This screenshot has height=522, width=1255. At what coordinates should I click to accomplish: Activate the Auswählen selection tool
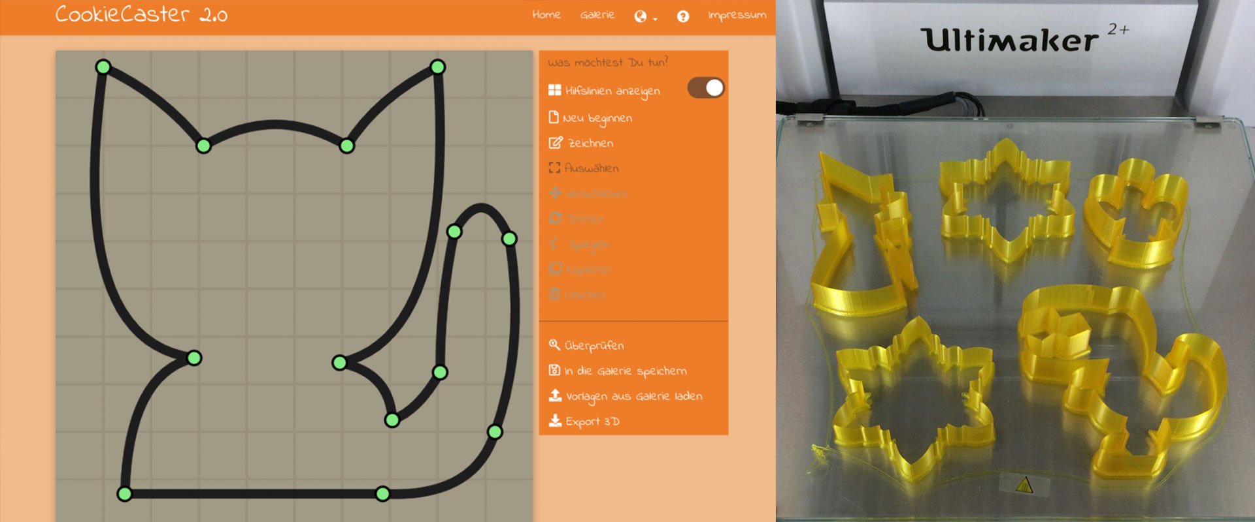584,168
